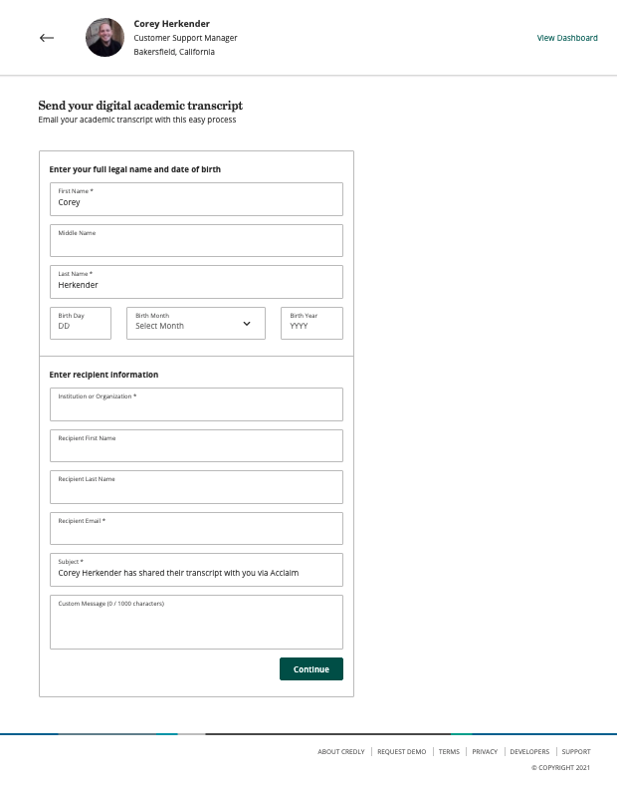Open Corey Herkender's profile photo
The image size is (617, 785).
[105, 38]
